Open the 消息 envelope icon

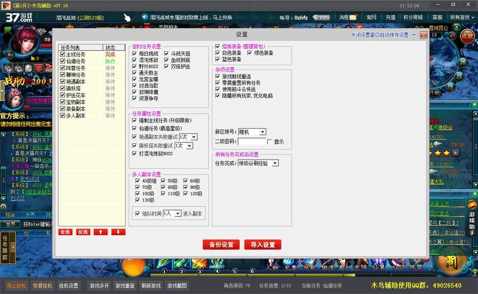coord(353,18)
